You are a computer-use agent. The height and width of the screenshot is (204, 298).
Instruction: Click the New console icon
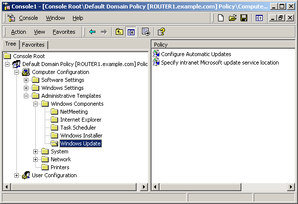click(x=221, y=18)
